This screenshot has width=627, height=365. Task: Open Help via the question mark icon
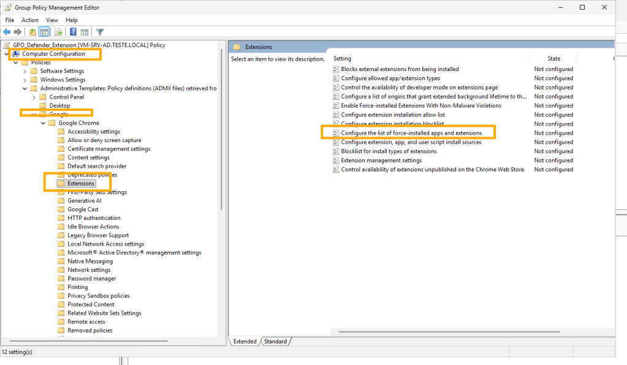point(73,32)
